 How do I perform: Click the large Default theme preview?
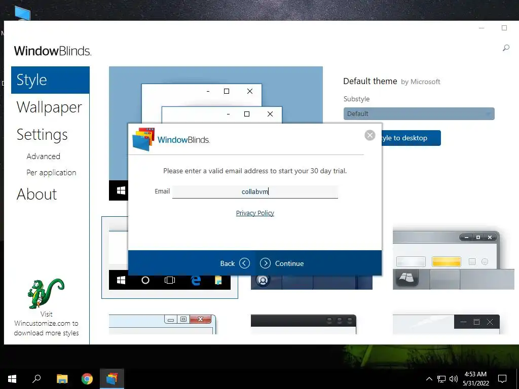pyautogui.click(x=216, y=95)
